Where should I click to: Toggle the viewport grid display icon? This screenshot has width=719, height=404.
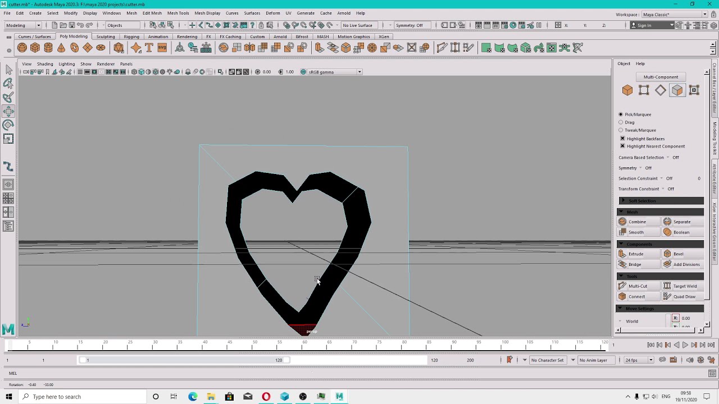pos(80,72)
